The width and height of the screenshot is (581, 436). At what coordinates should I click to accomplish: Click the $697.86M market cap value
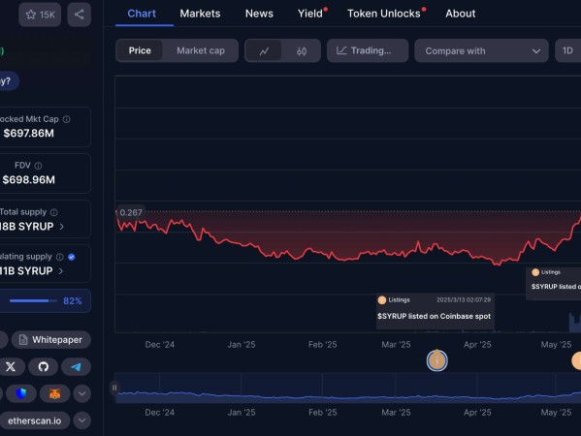click(28, 134)
